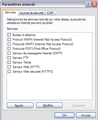
Task: Check the Protocol IMAP4 service box
Action: (9, 39)
